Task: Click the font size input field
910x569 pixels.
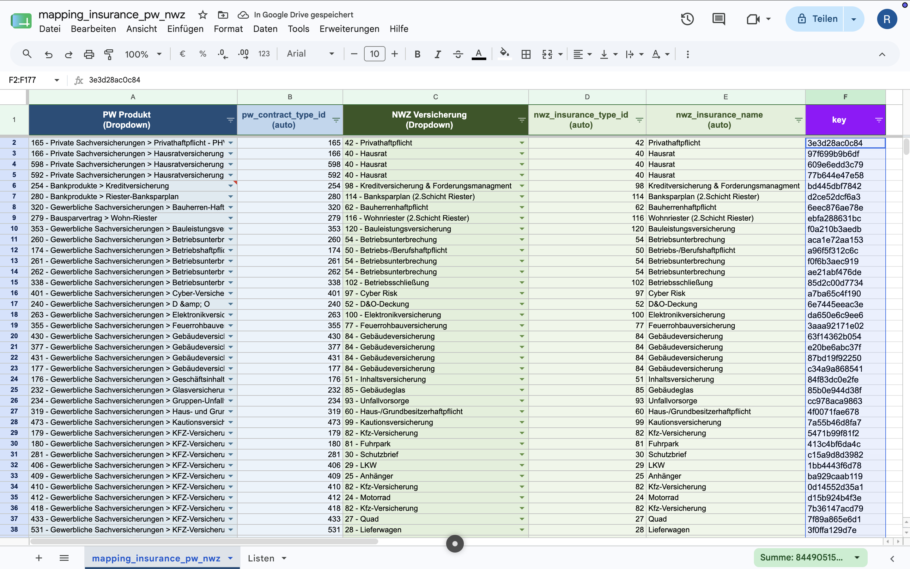Action: click(374, 54)
